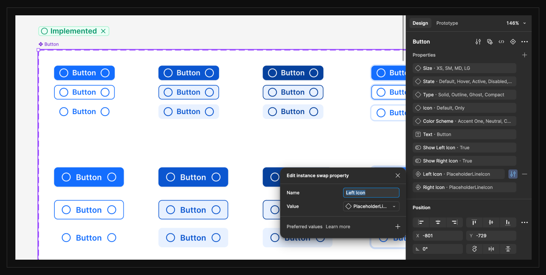Screen dimensions: 546x275
Task: Click the Y position field showing -729
Action: (x=491, y=236)
